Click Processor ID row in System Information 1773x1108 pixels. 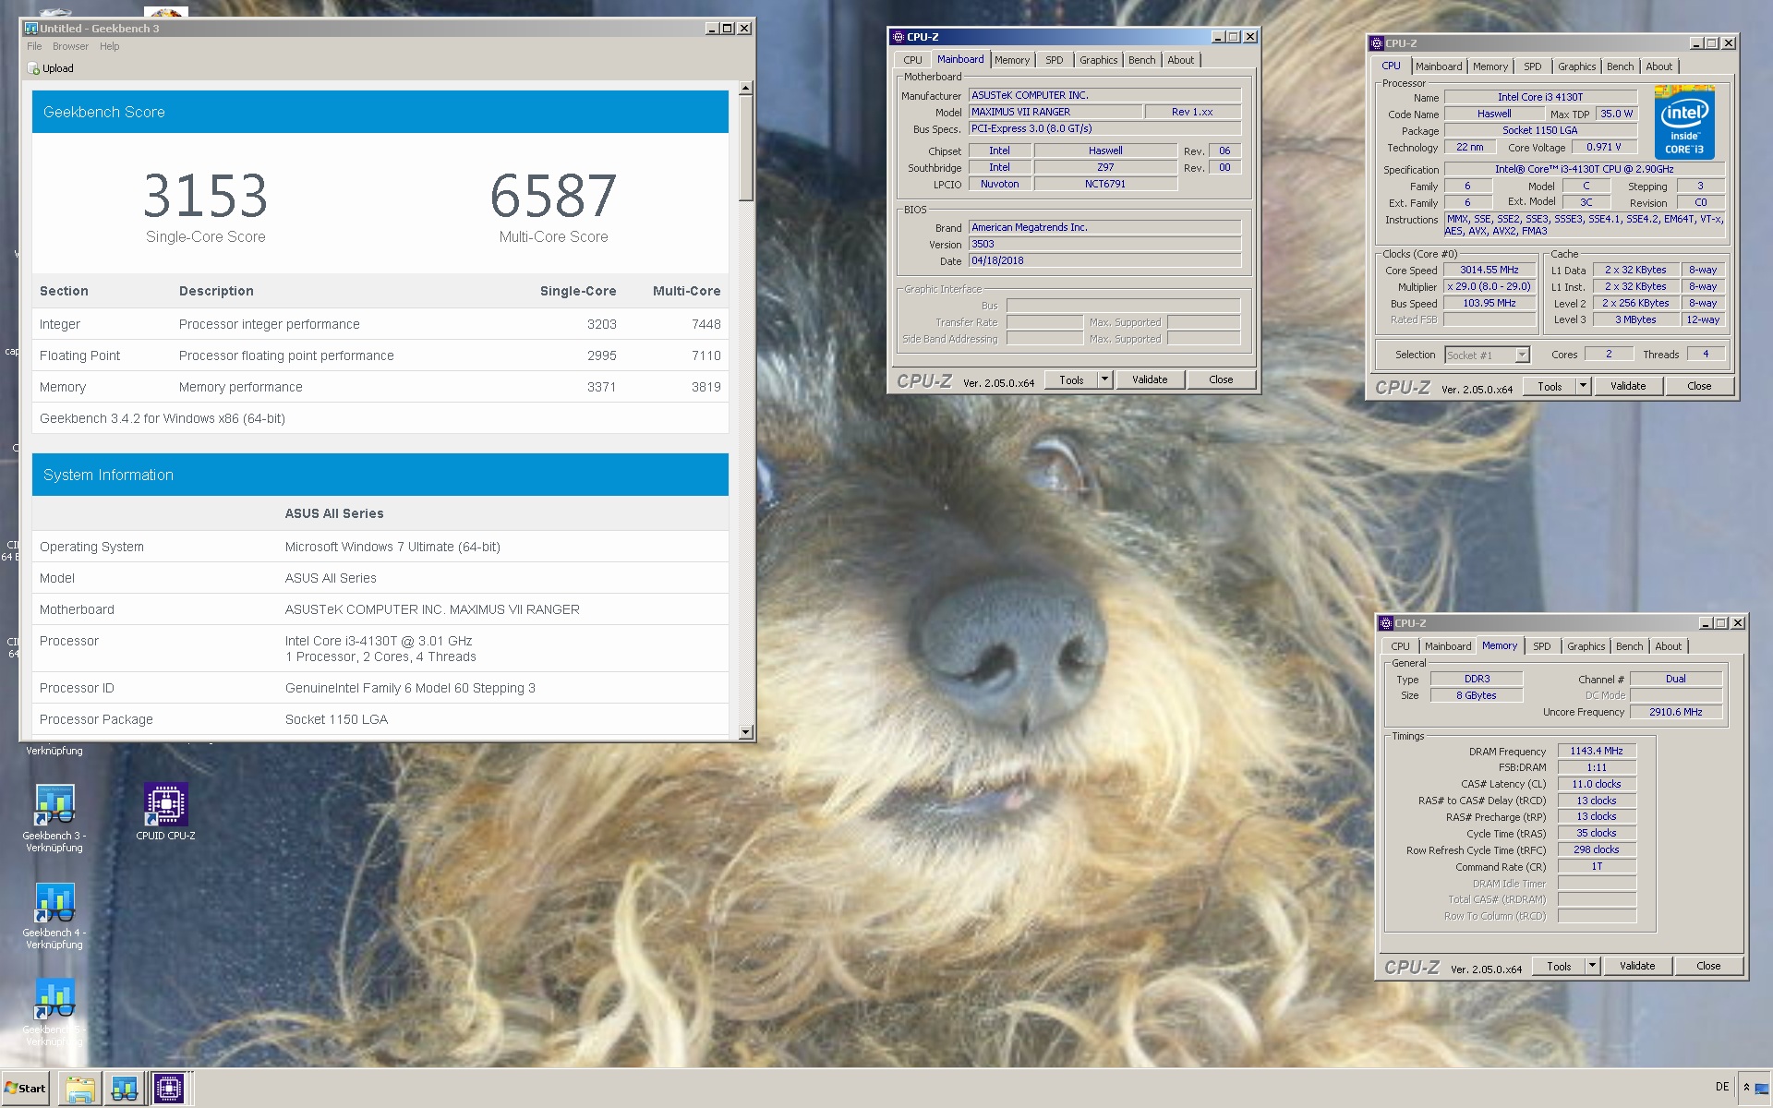pyautogui.click(x=380, y=688)
